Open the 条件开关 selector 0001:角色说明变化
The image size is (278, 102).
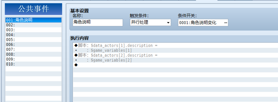pyautogui.click(x=203, y=23)
